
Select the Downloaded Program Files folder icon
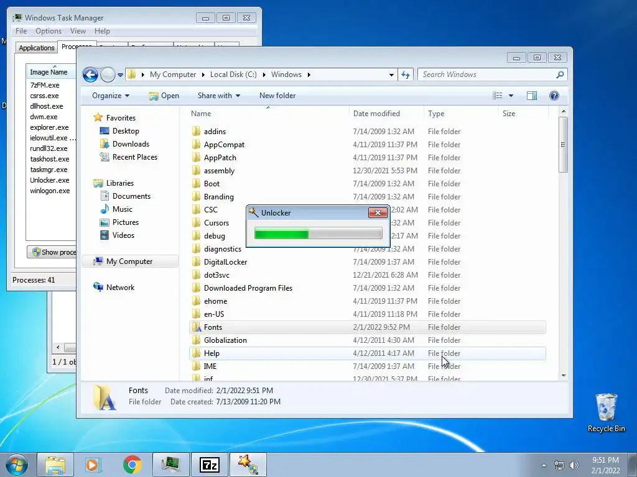point(196,288)
